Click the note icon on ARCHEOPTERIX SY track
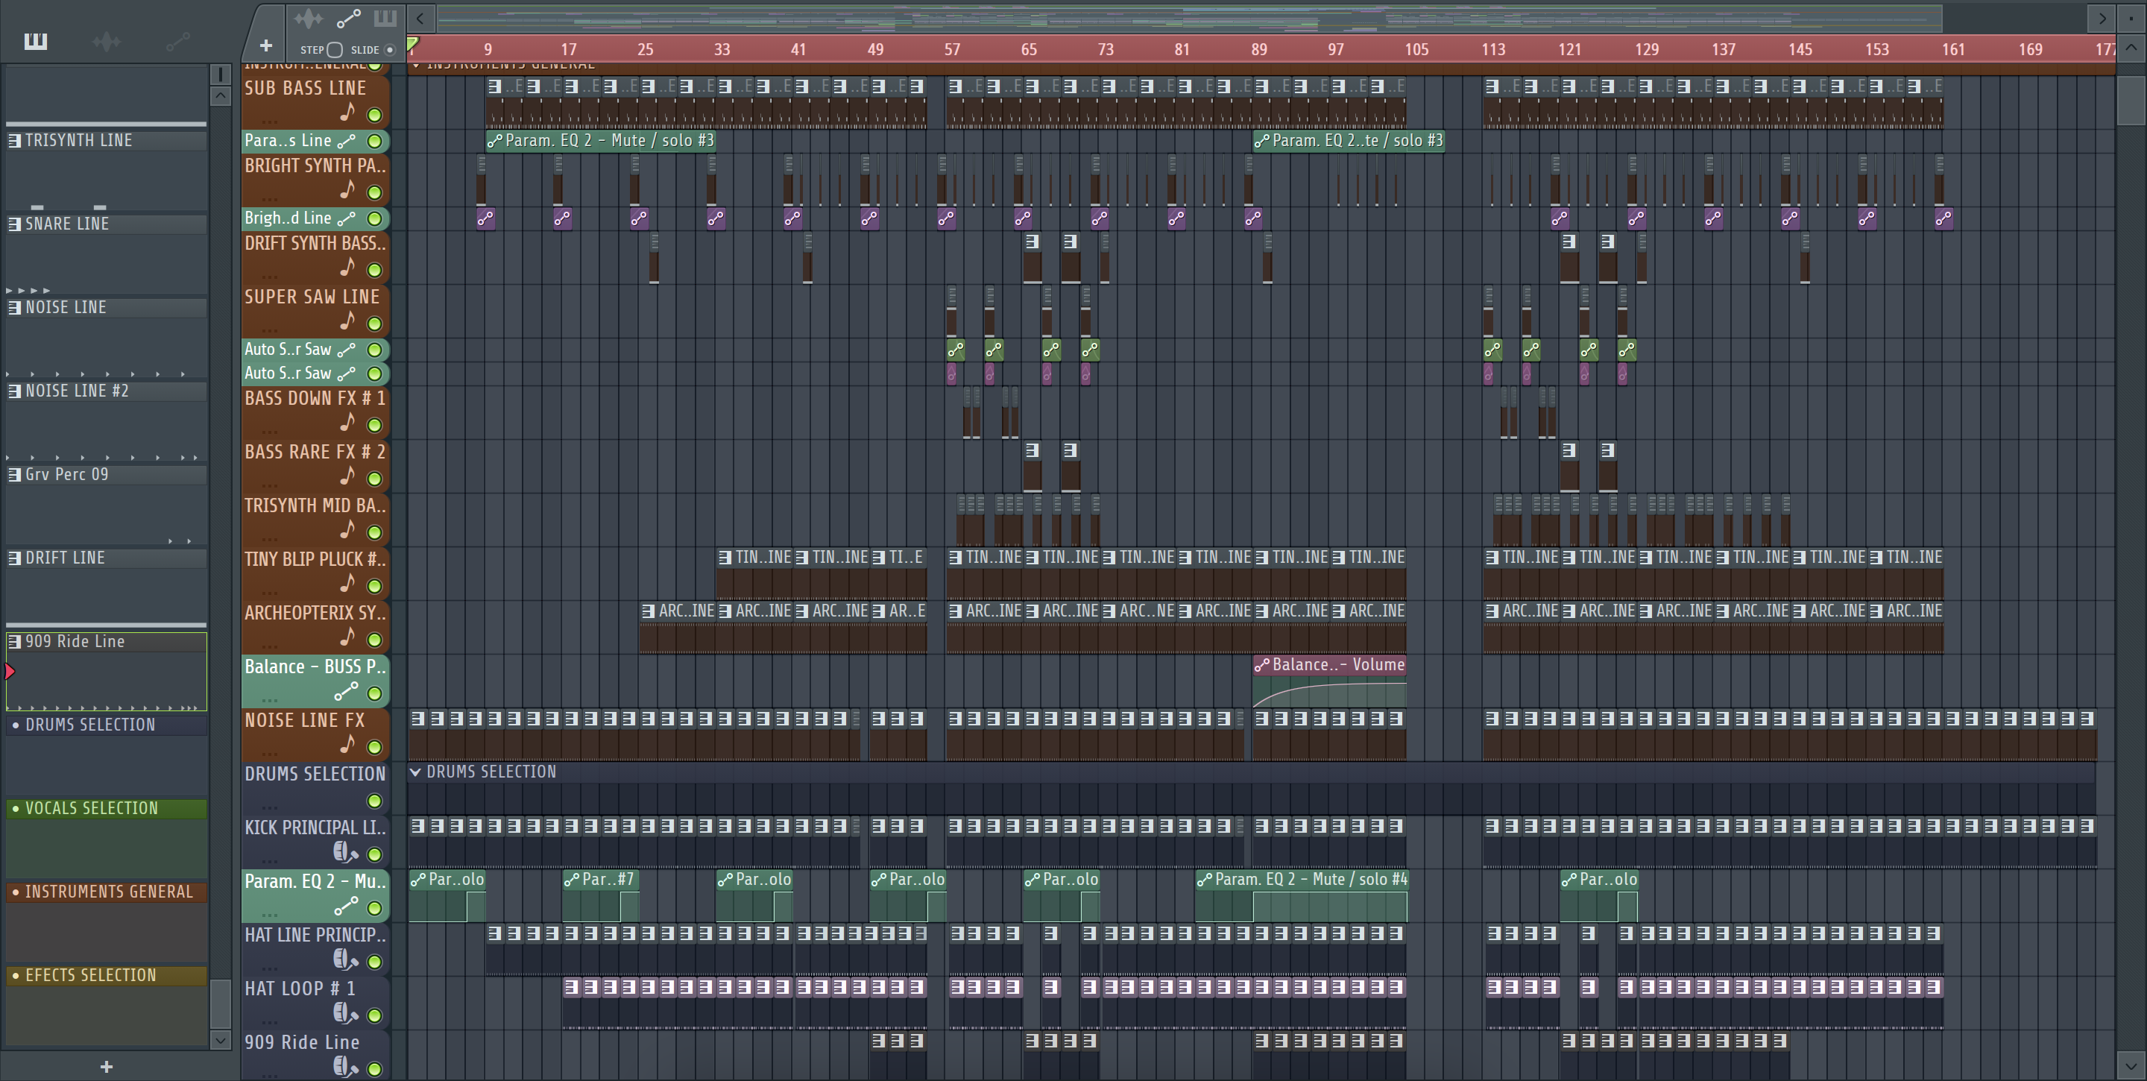The height and width of the screenshot is (1081, 2147). click(347, 636)
